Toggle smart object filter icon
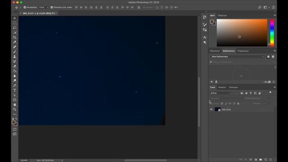Screen dimensions: 288x162 260,93
